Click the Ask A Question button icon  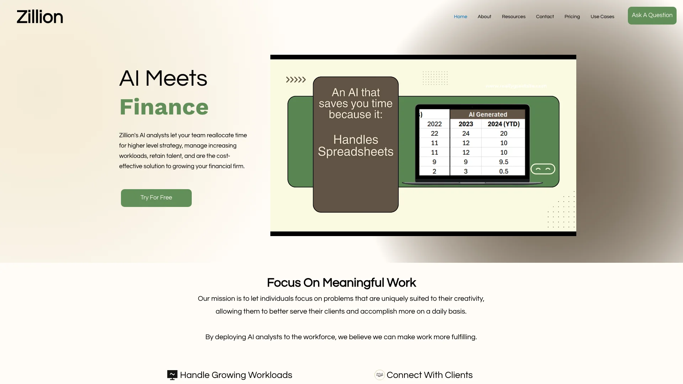pos(652,16)
